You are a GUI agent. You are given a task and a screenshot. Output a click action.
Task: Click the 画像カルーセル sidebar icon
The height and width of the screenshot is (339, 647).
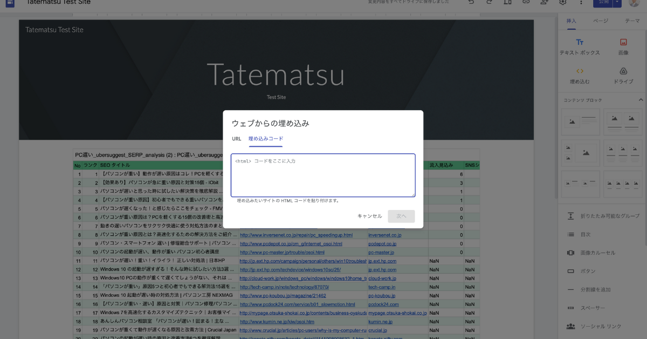coord(572,252)
